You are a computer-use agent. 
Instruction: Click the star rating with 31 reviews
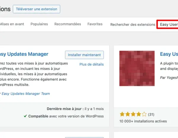pyautogui.click(x=133, y=114)
